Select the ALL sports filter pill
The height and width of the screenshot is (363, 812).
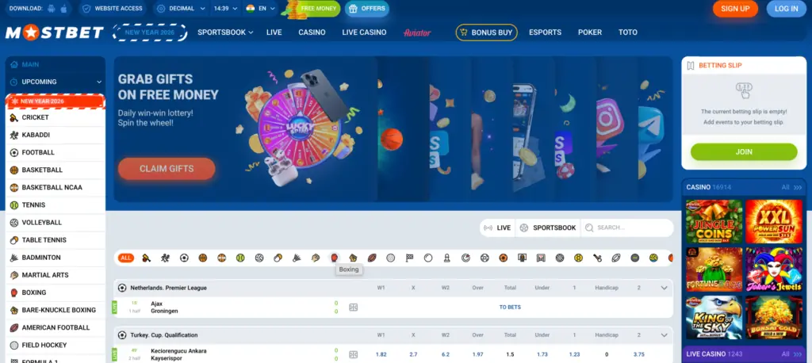pyautogui.click(x=126, y=258)
